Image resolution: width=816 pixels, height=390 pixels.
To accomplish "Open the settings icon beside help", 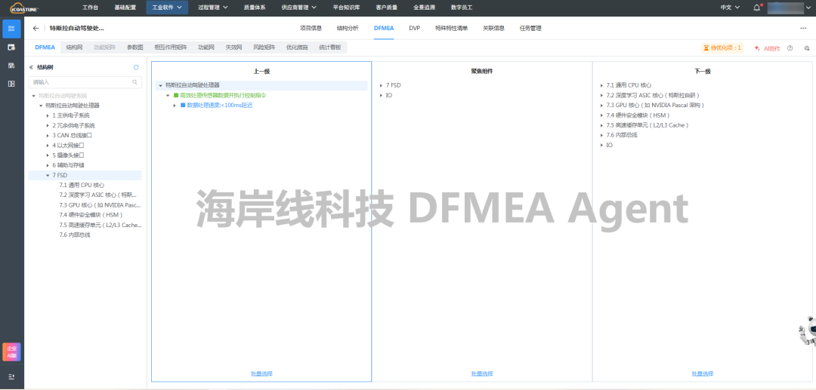I will pos(807,48).
